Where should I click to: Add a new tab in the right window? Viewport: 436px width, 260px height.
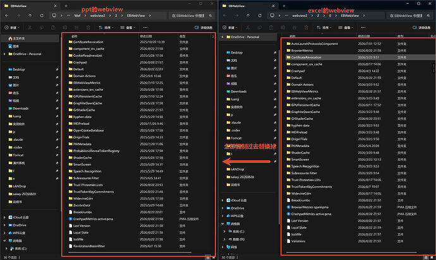(284, 6)
